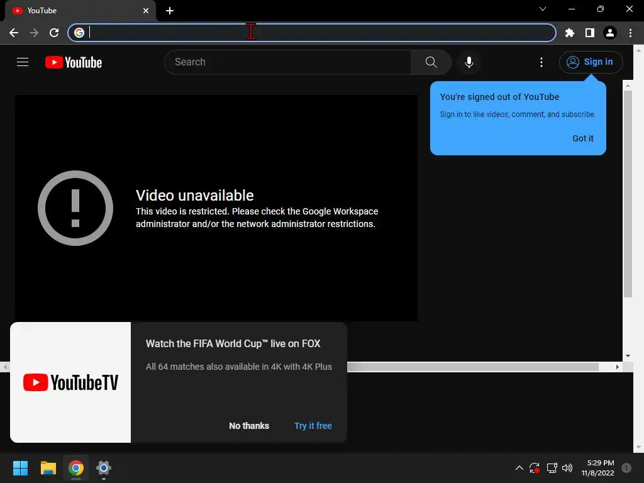
Task: Open volume speaker tray icon
Action: (x=567, y=468)
